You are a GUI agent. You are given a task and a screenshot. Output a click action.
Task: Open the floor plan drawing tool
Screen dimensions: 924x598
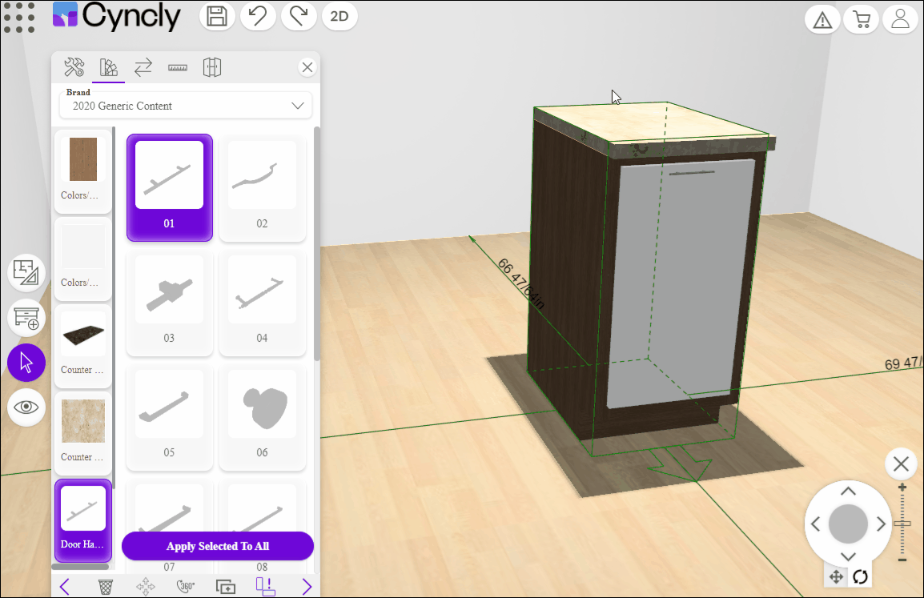pyautogui.click(x=26, y=273)
